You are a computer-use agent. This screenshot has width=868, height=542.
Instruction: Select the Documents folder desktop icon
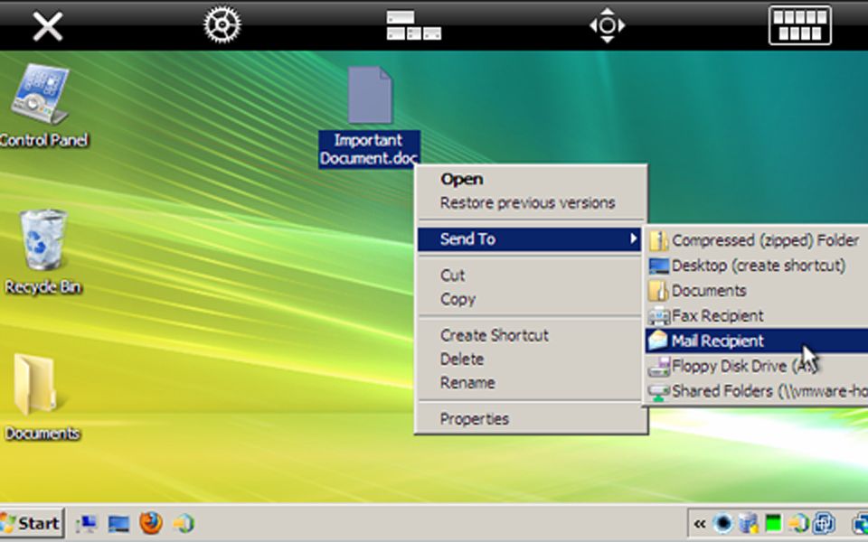pyautogui.click(x=42, y=397)
